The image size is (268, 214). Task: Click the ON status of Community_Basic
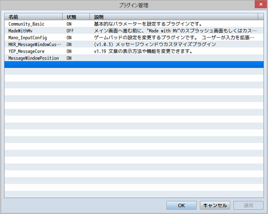[69, 24]
